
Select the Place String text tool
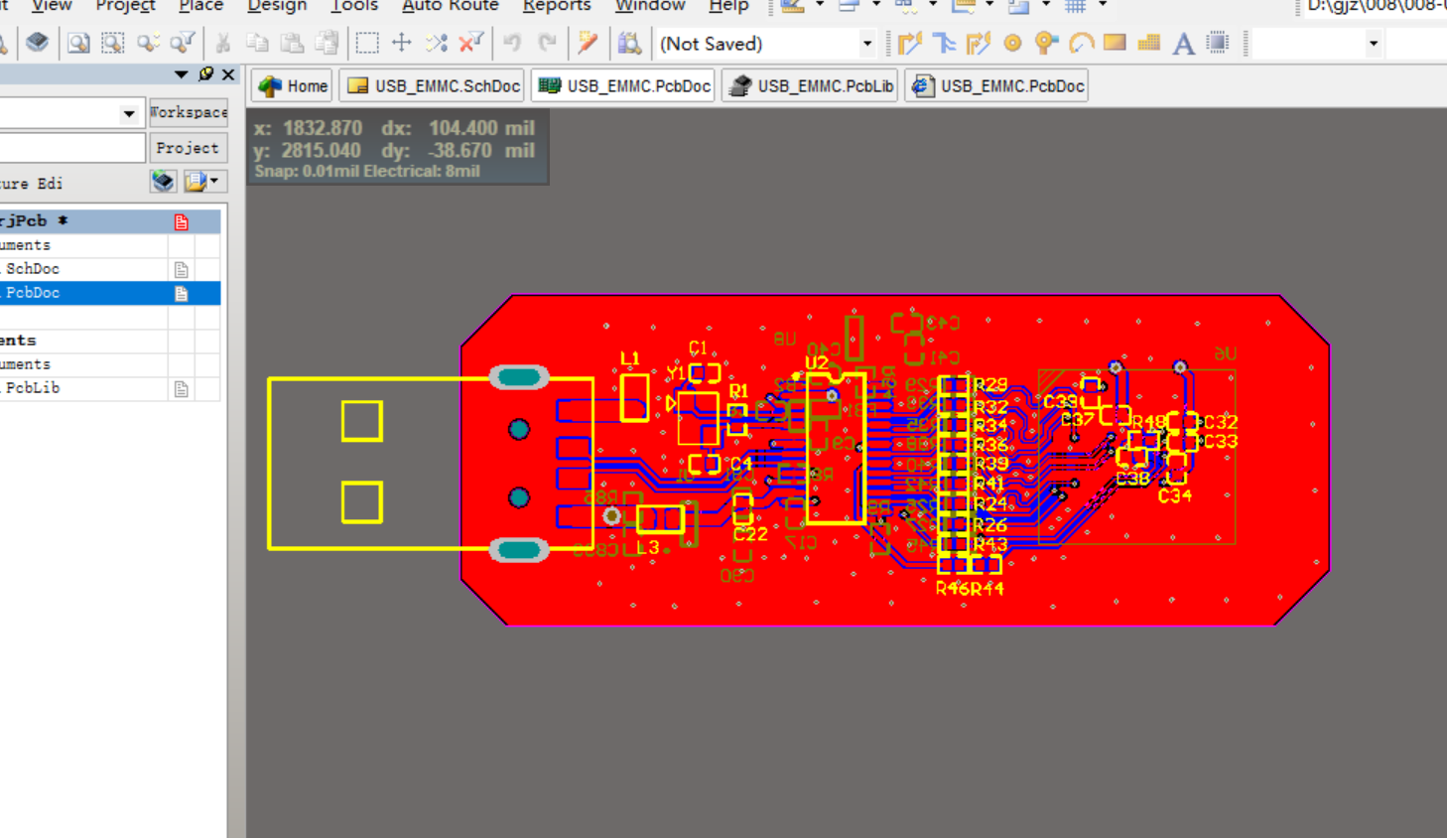[x=1183, y=43]
